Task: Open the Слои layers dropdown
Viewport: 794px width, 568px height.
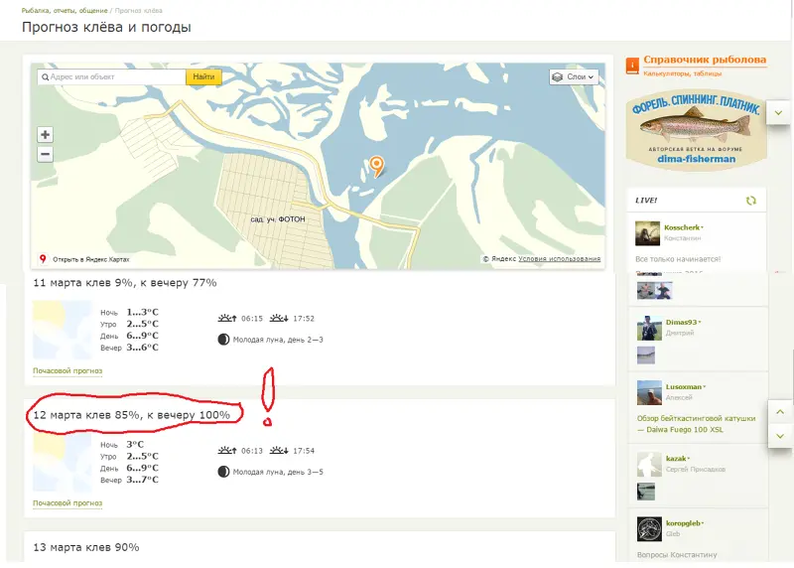Action: [x=574, y=76]
